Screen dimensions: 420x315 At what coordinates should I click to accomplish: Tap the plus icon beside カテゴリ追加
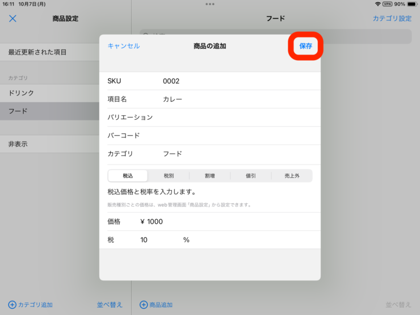click(x=12, y=305)
